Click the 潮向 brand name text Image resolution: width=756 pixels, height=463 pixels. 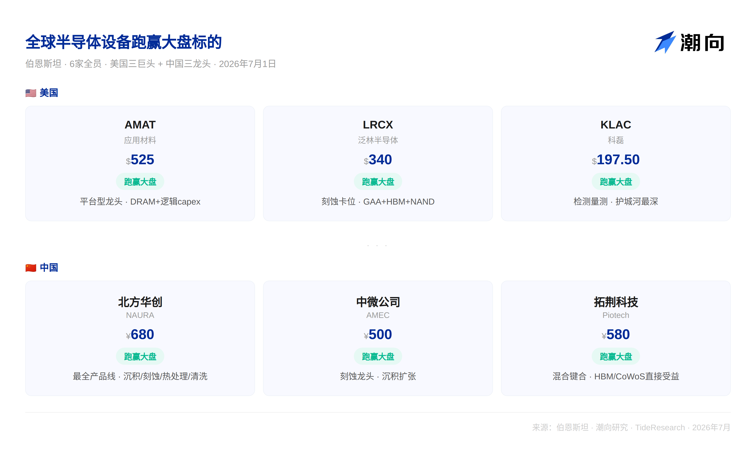pyautogui.click(x=702, y=43)
